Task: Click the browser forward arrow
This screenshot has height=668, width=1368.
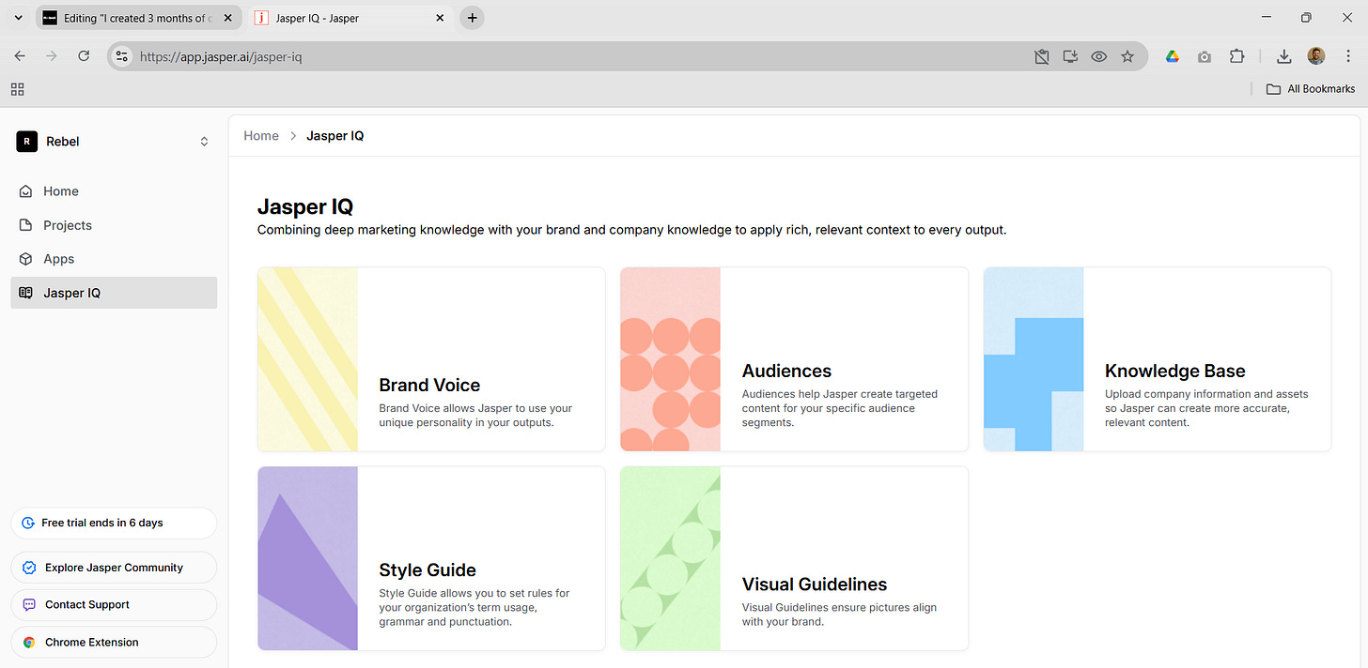Action: point(52,56)
